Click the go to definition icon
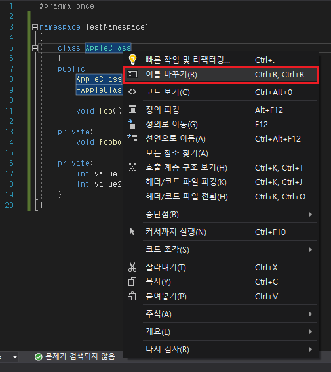This screenshot has height=372, width=331. (132, 124)
